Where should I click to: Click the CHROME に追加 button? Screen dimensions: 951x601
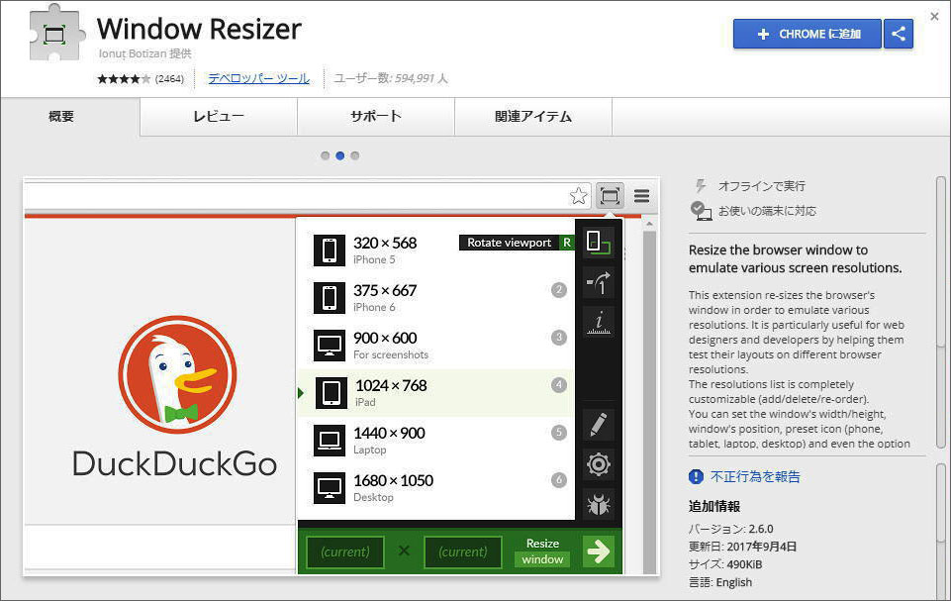807,34
